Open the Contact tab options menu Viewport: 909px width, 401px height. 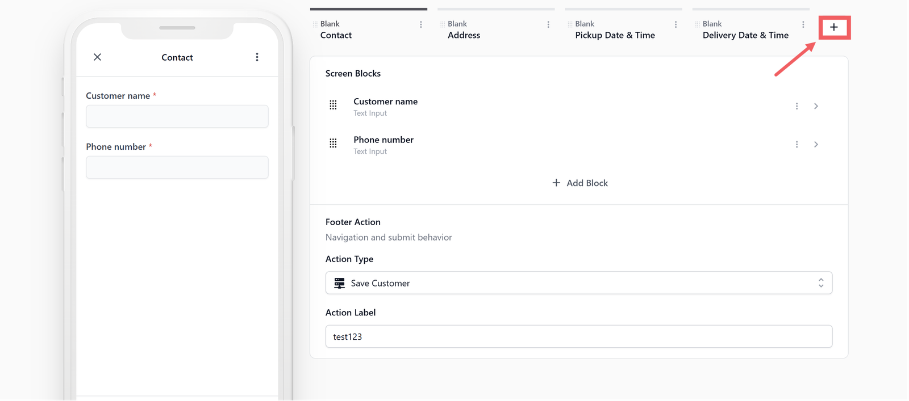coord(421,24)
